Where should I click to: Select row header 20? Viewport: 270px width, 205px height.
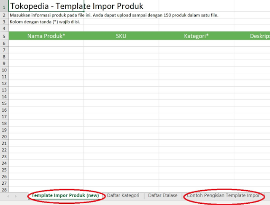pyautogui.click(x=4, y=137)
